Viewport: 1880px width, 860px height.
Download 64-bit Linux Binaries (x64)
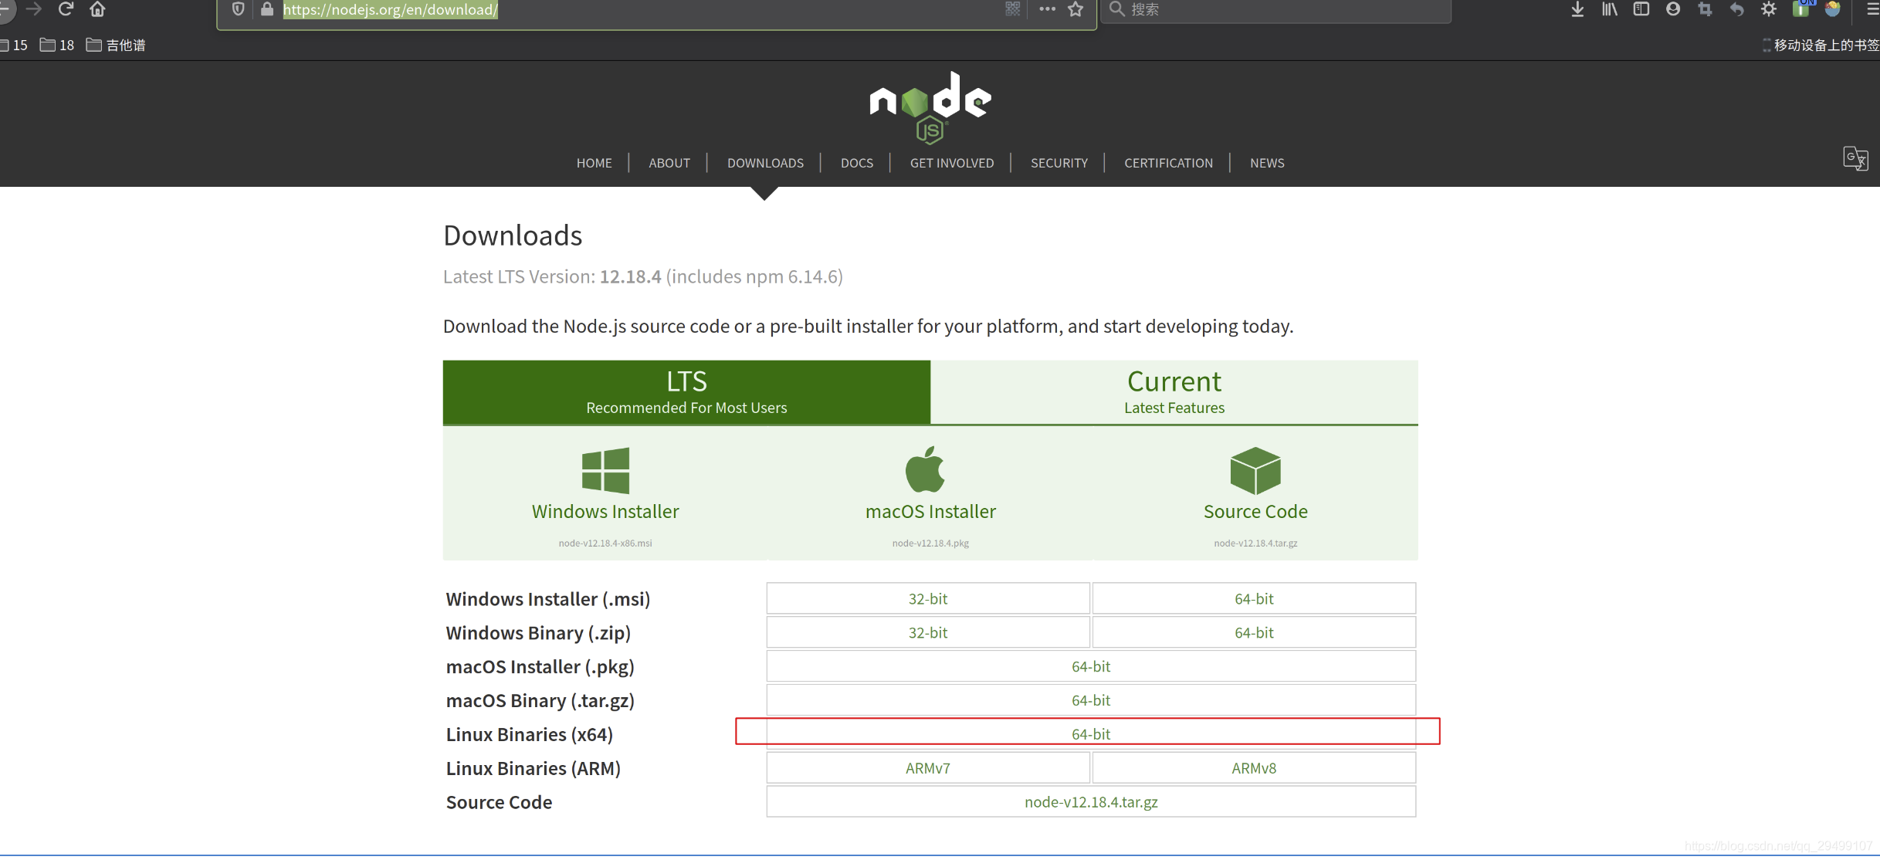[x=1091, y=734]
